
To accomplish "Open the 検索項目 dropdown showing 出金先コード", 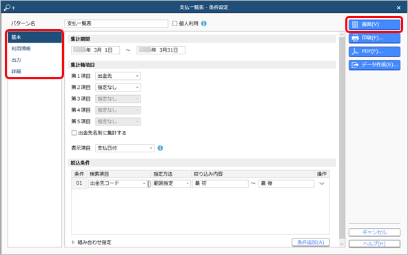I will [x=118, y=183].
